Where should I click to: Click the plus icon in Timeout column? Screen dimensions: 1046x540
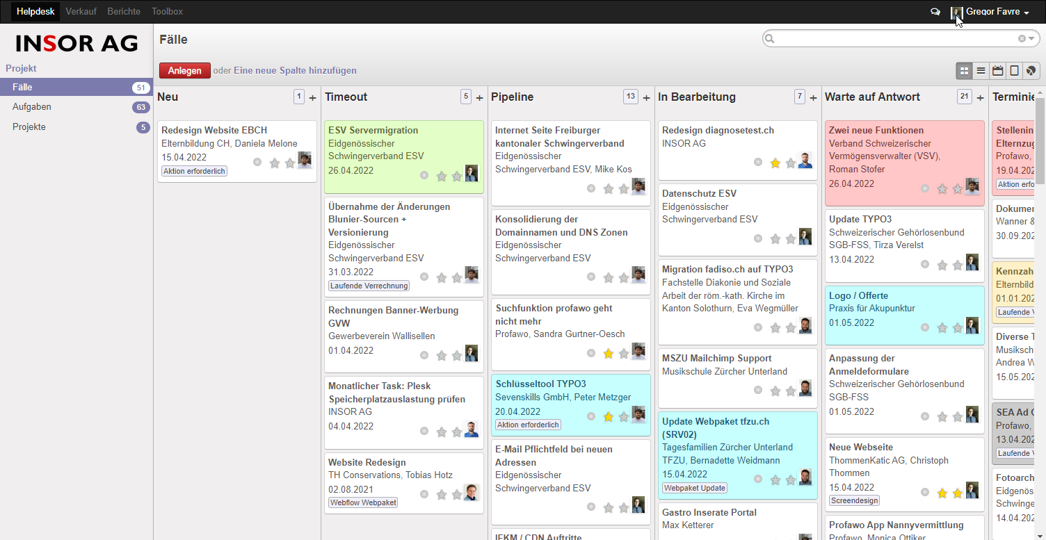pos(479,98)
